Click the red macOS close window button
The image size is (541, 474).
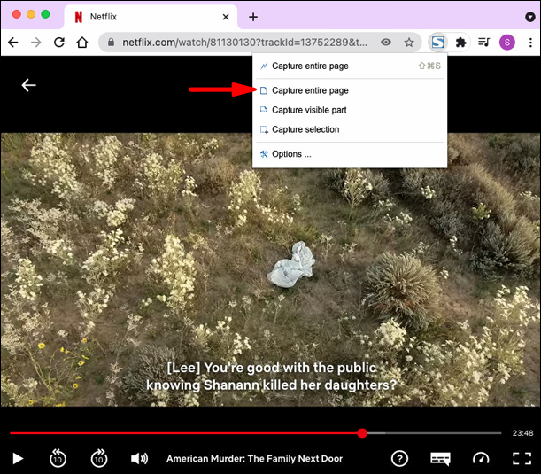pos(16,14)
